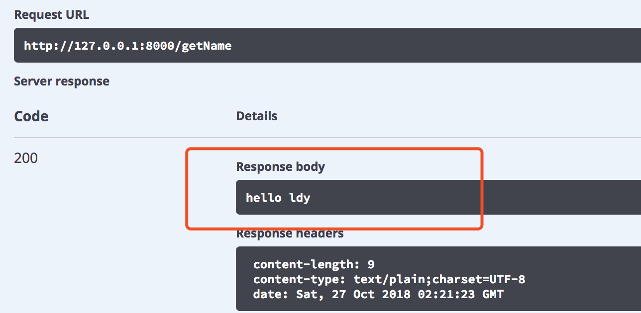Viewport: 641px width, 313px height.
Task: Click the word "ldy" in response body
Action: (300, 198)
